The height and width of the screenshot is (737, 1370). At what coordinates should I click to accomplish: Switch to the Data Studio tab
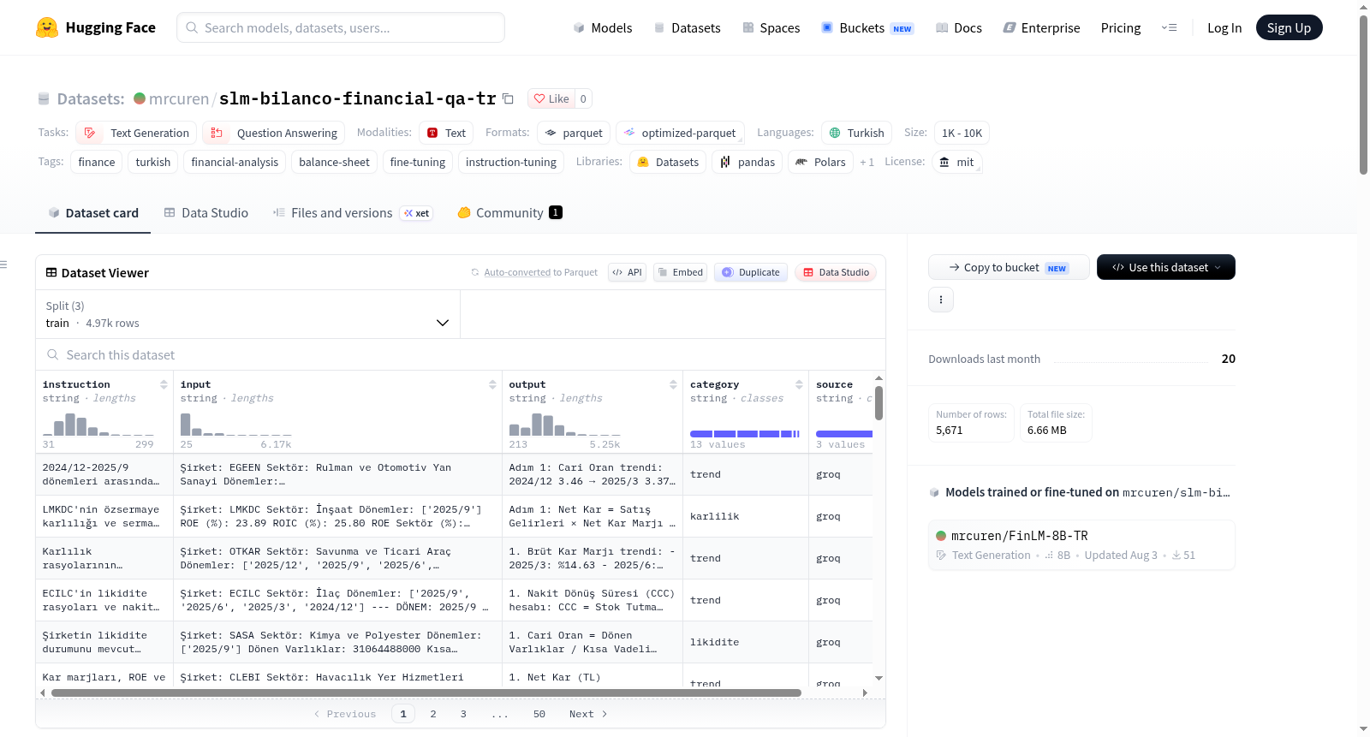[x=205, y=213]
